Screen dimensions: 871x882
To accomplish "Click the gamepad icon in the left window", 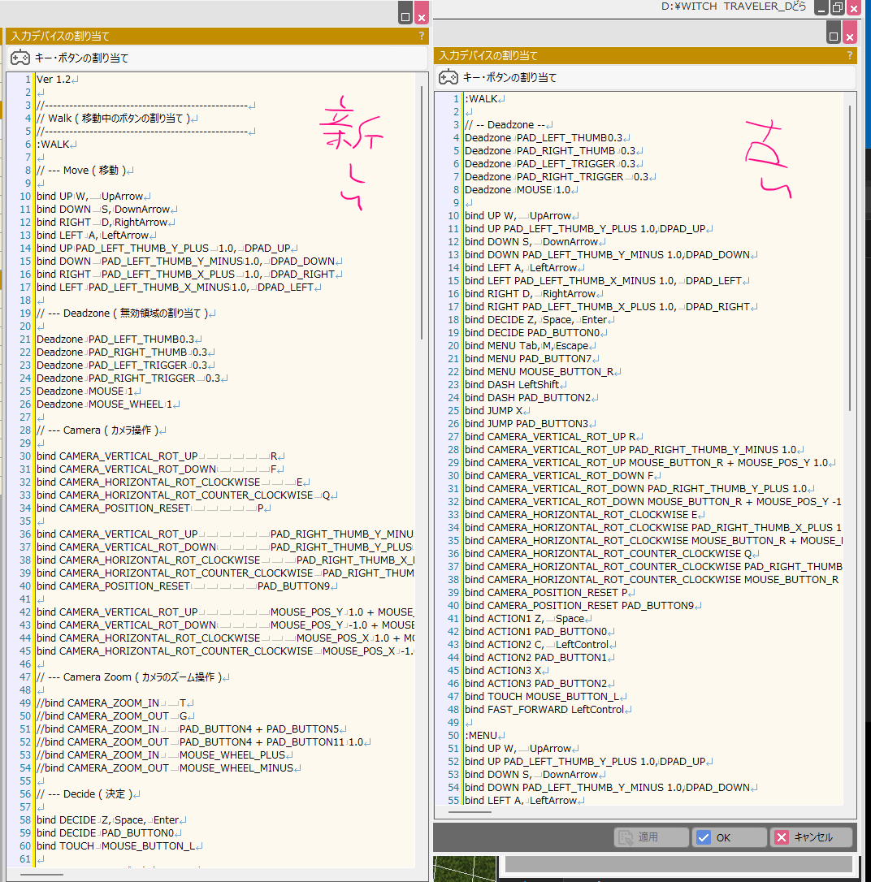I will click(x=20, y=58).
